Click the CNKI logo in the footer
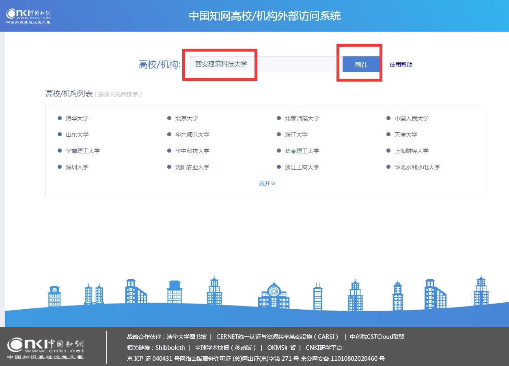The width and height of the screenshot is (509, 366). [x=45, y=349]
